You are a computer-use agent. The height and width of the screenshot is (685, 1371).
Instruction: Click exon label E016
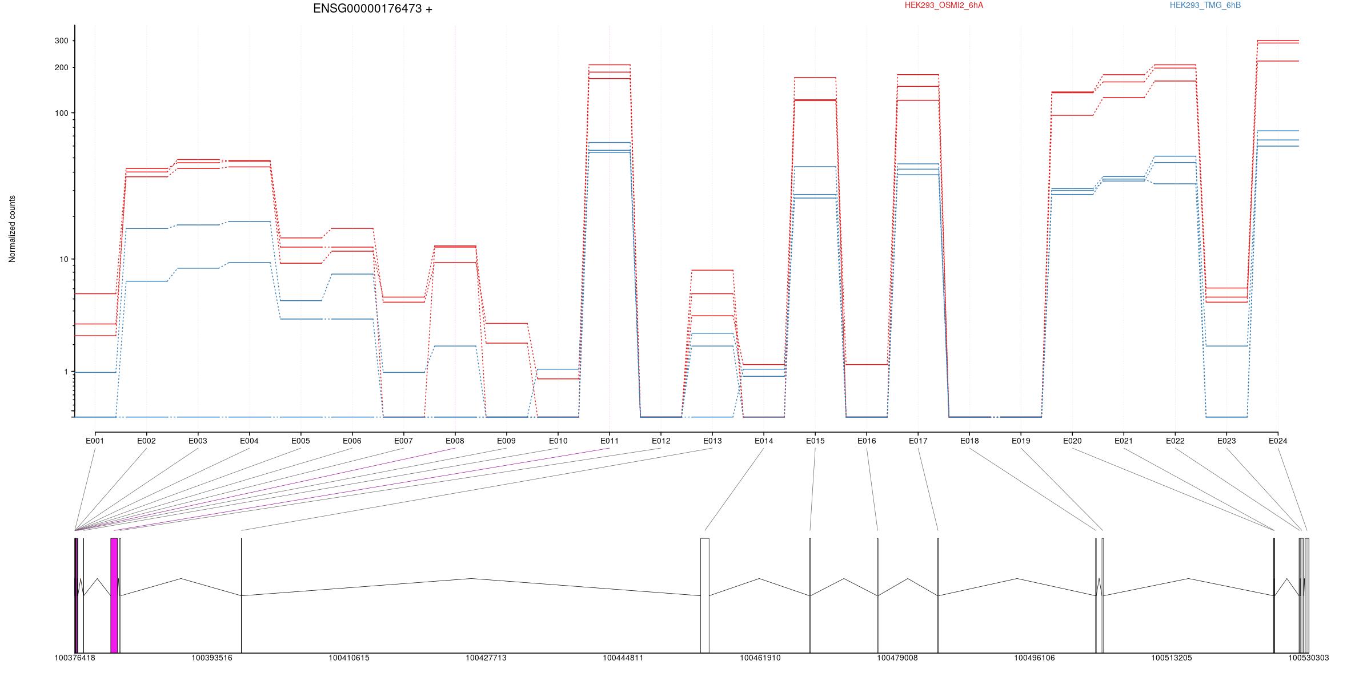867,441
